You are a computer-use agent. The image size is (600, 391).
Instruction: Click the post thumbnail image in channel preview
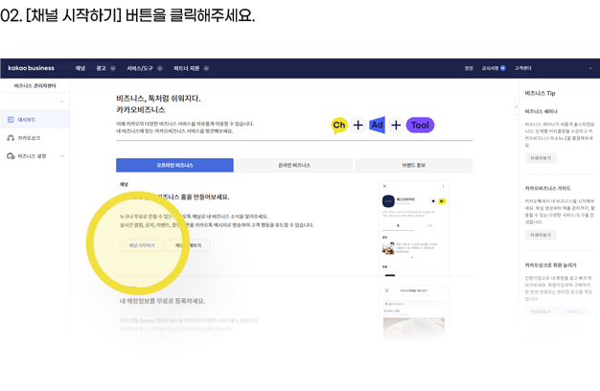tap(388, 248)
